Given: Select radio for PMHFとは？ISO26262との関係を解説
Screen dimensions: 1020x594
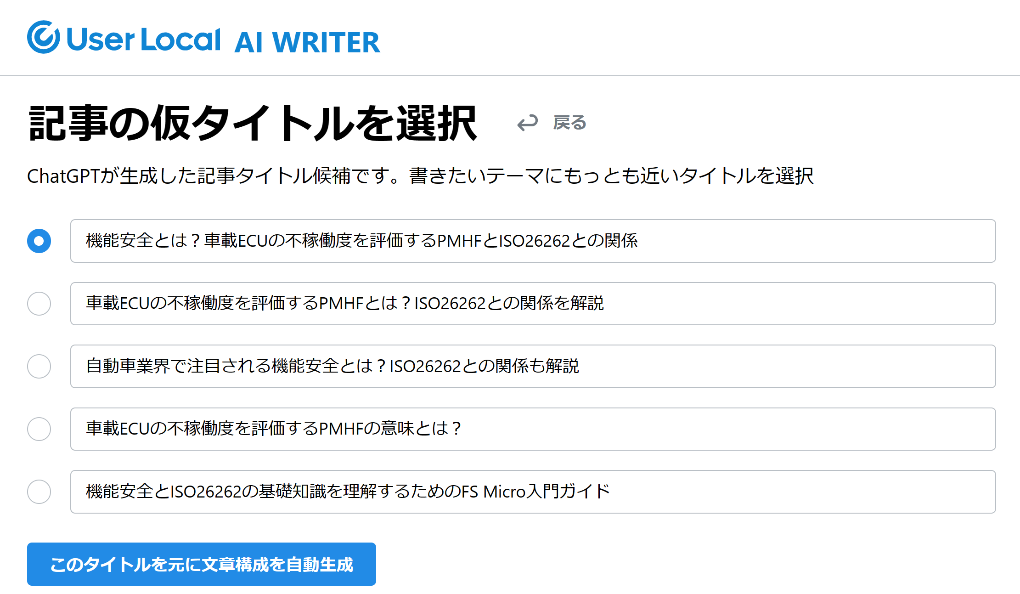Looking at the screenshot, I should click(x=39, y=304).
